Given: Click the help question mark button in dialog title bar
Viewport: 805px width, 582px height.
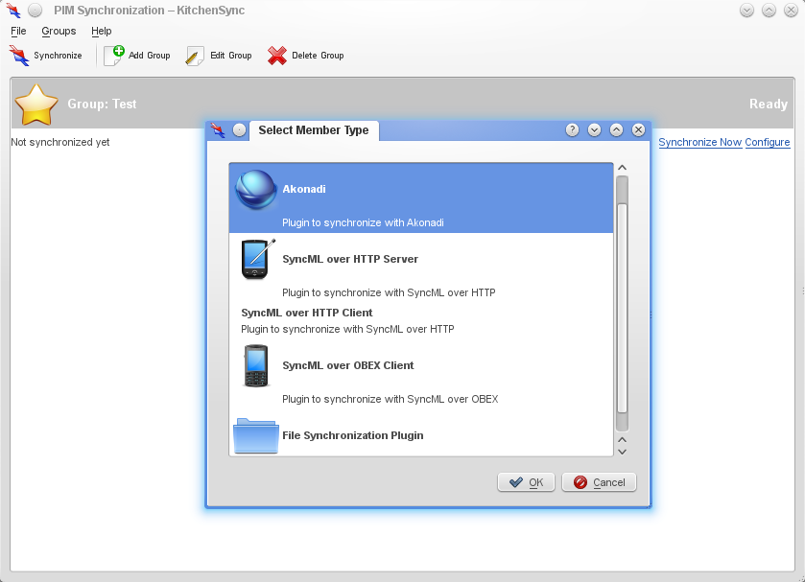Looking at the screenshot, I should click(573, 130).
